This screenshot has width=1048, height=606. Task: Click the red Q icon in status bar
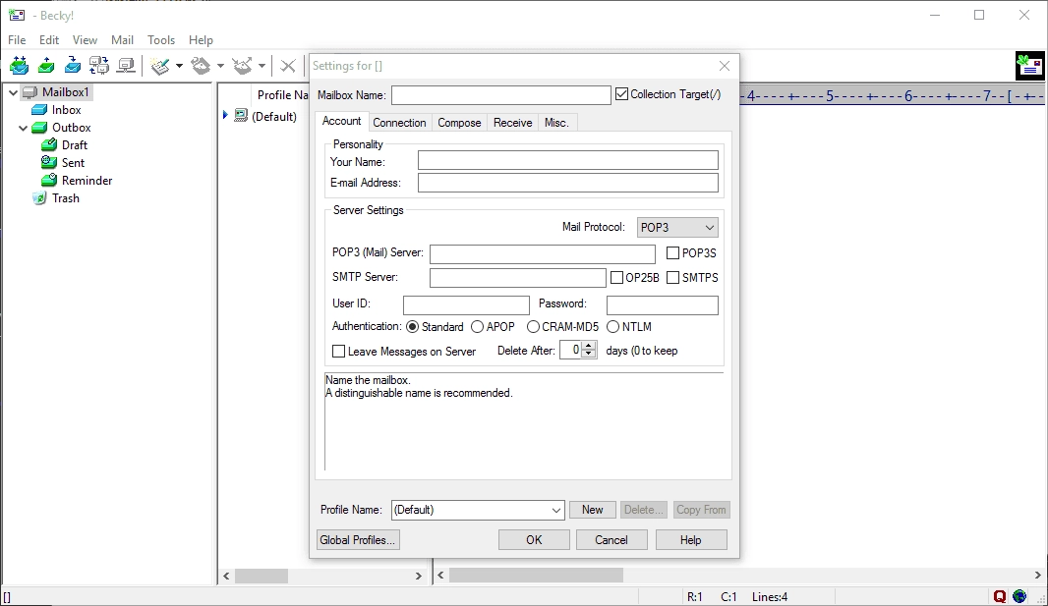coord(1000,596)
